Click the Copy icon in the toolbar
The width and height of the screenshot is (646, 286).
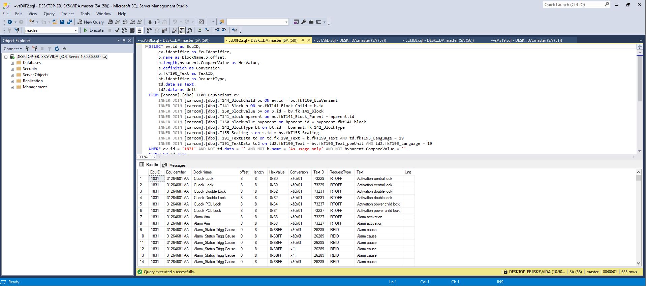(x=157, y=22)
